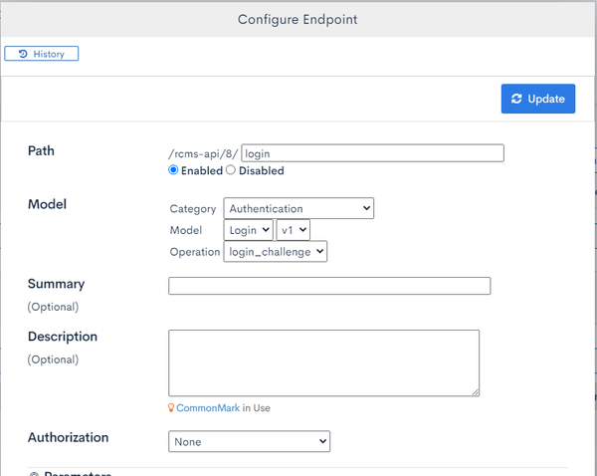
Task: Open the History panel button
Action: pyautogui.click(x=42, y=54)
